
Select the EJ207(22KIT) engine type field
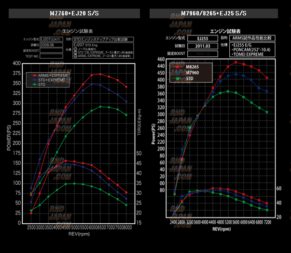coord(52,39)
